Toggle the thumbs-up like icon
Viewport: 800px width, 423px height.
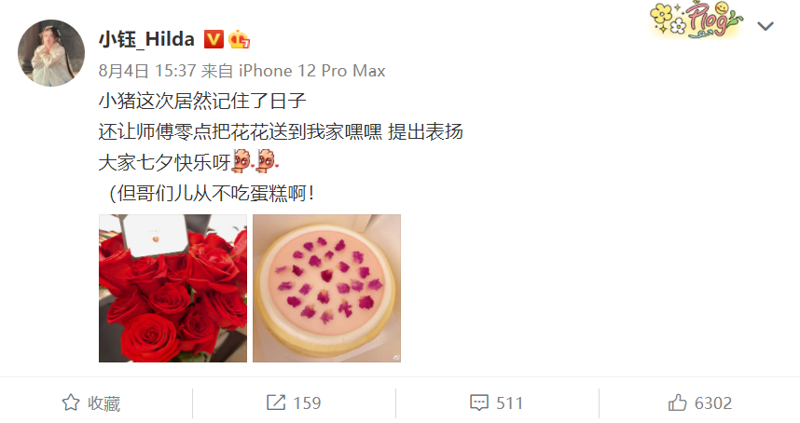[x=678, y=403]
